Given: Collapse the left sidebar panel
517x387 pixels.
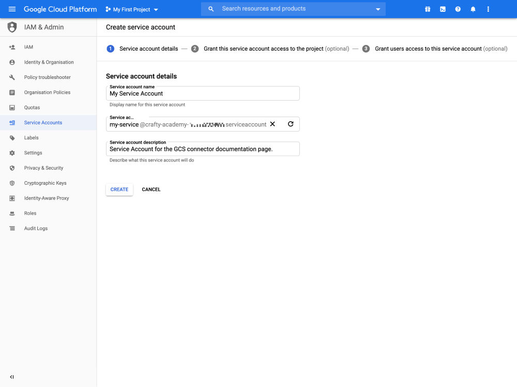Looking at the screenshot, I should (x=12, y=377).
